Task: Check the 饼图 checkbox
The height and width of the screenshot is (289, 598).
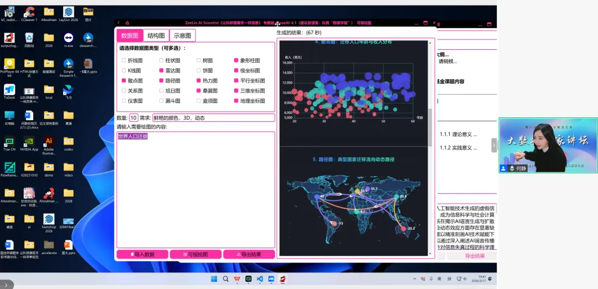Action: point(199,70)
